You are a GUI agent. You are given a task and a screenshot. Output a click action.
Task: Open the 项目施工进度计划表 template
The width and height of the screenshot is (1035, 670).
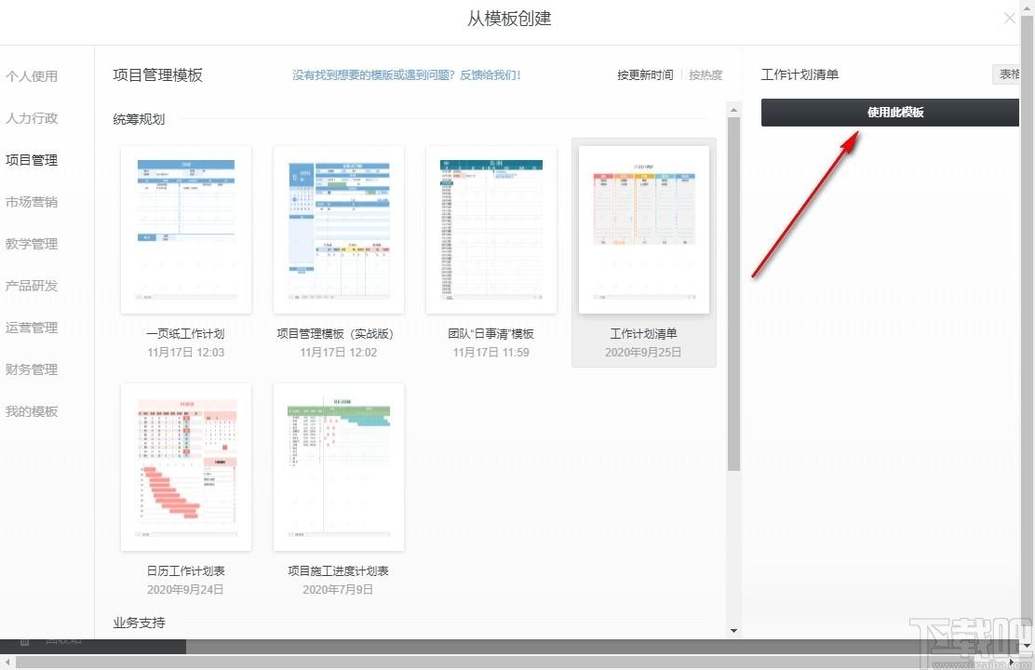(x=339, y=467)
